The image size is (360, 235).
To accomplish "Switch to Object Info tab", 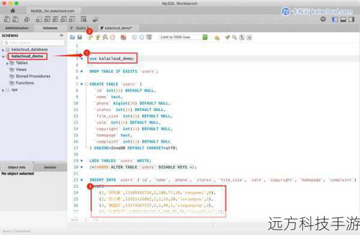I will click(17, 167).
